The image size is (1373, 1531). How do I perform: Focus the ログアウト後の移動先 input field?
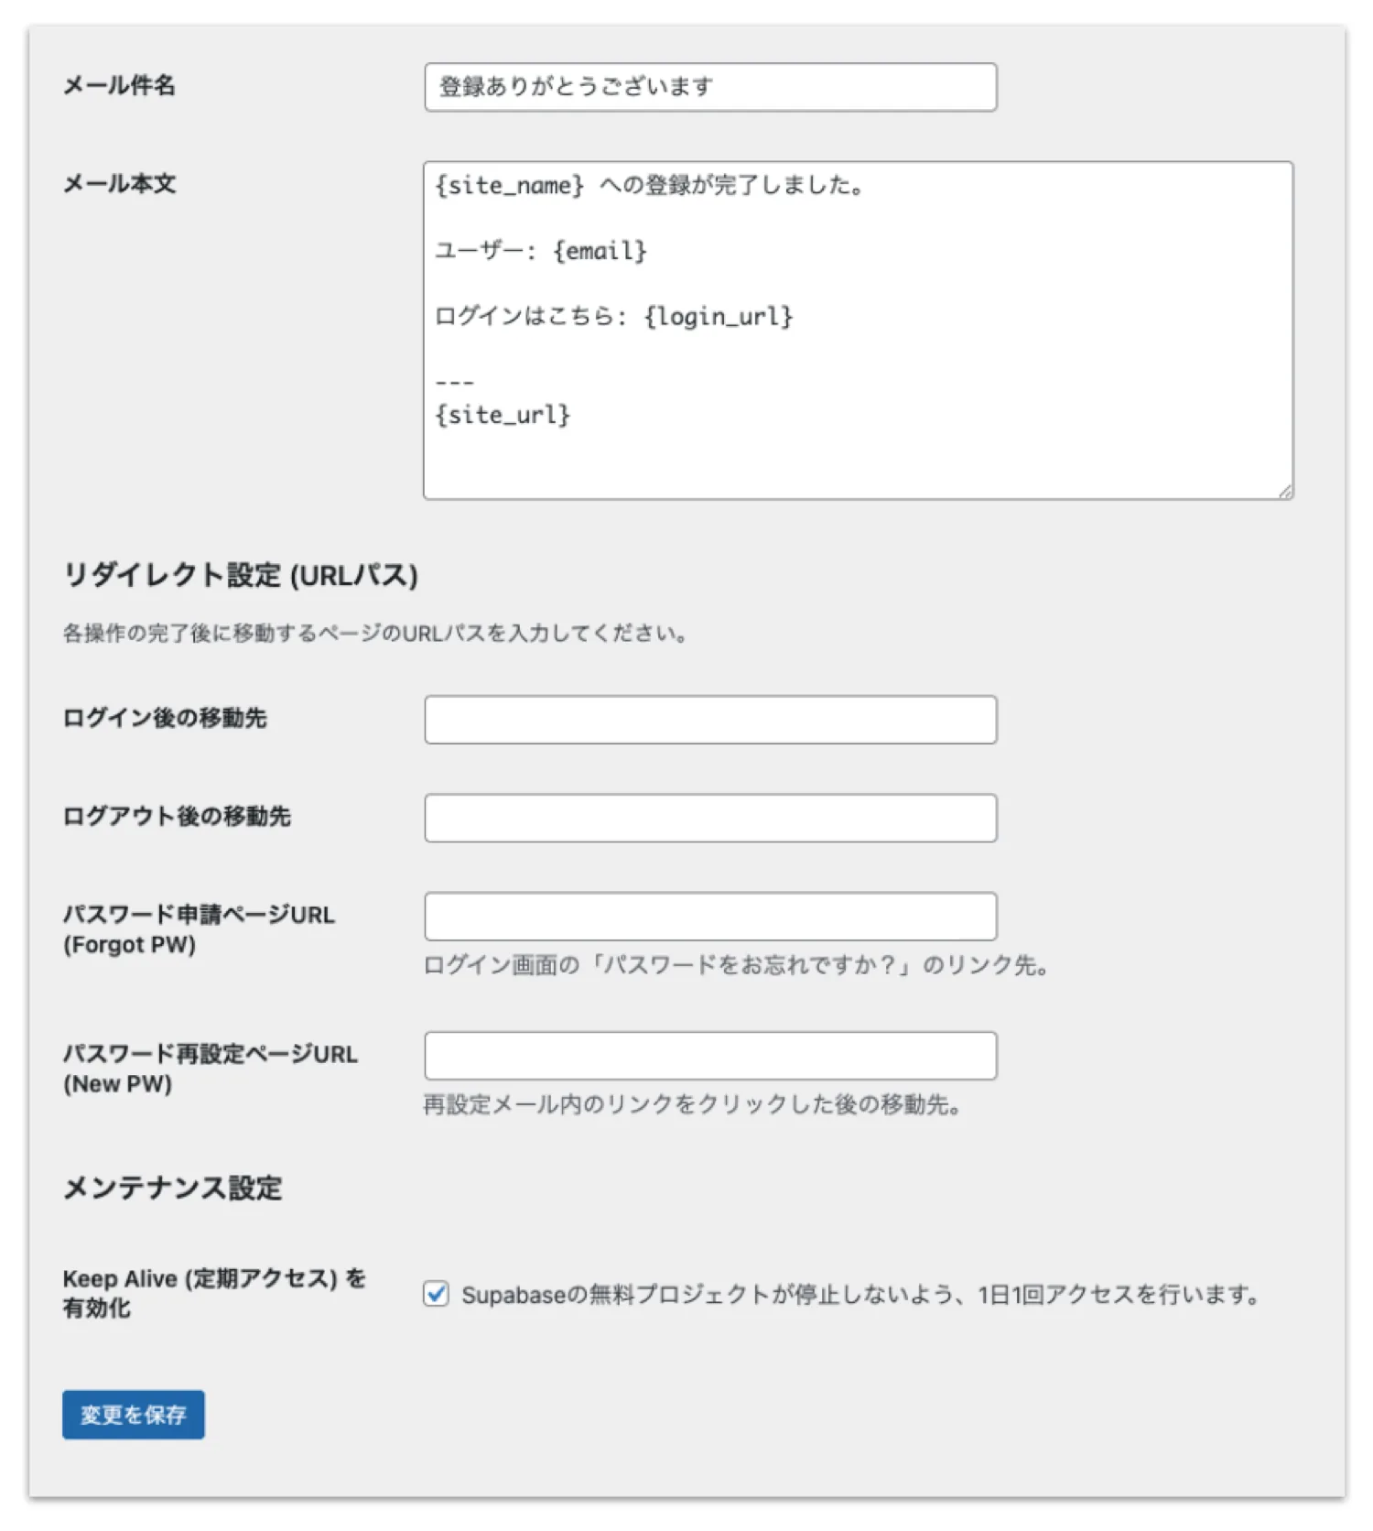[x=710, y=818]
